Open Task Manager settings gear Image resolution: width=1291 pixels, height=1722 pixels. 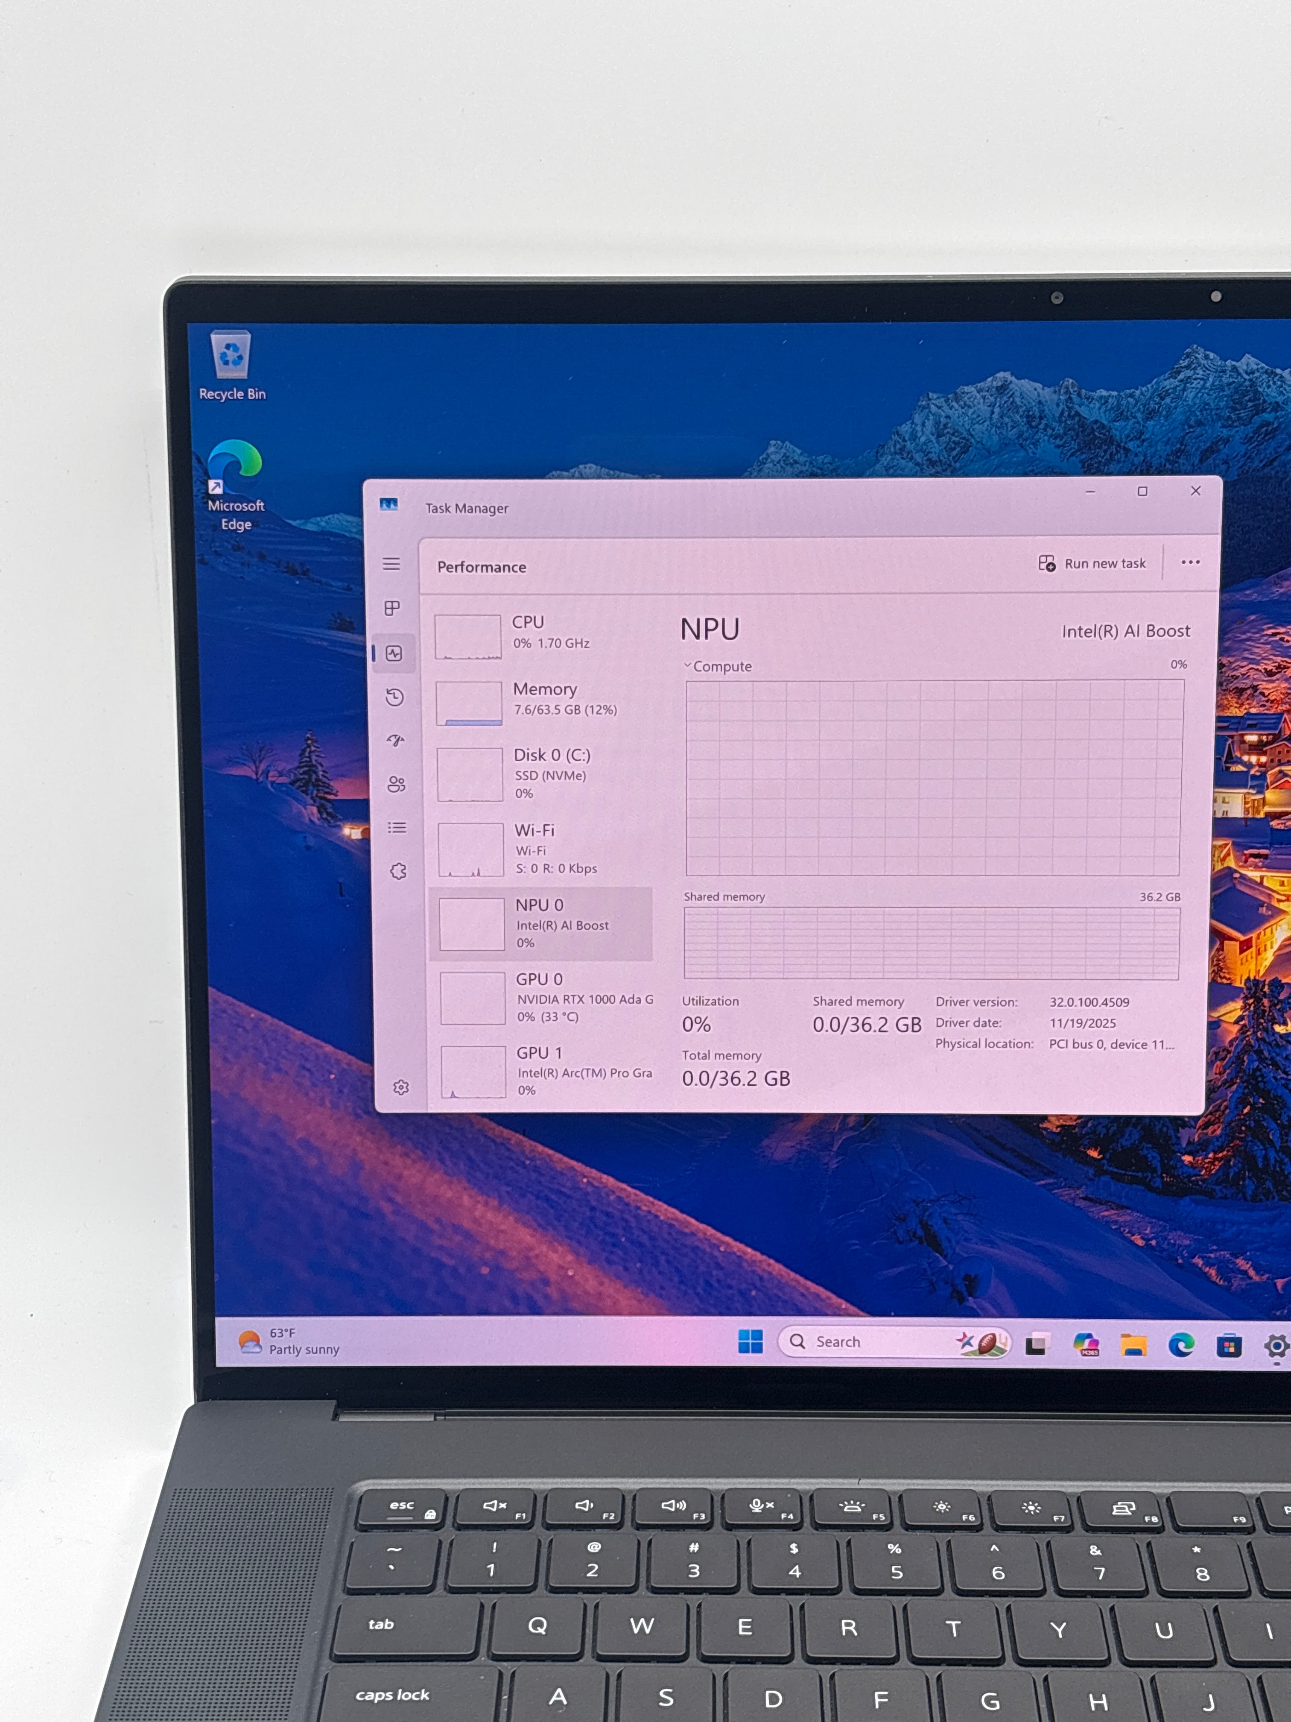pyautogui.click(x=401, y=1087)
